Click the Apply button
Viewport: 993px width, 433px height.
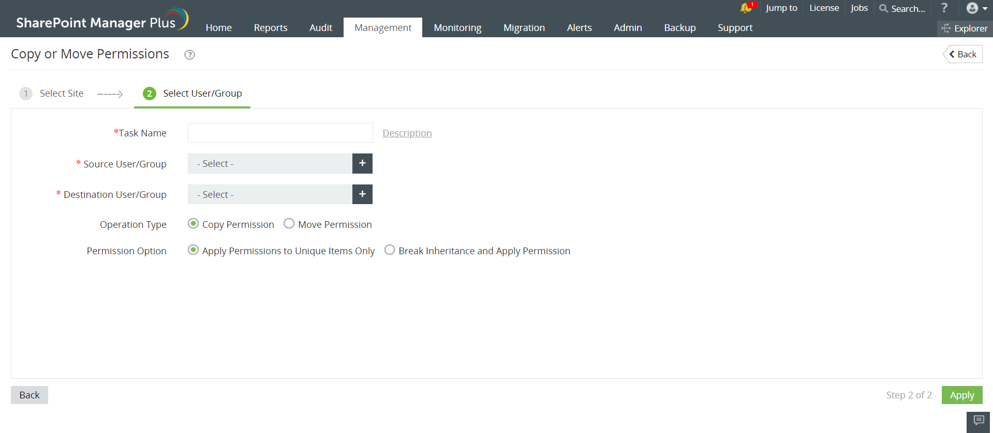962,395
